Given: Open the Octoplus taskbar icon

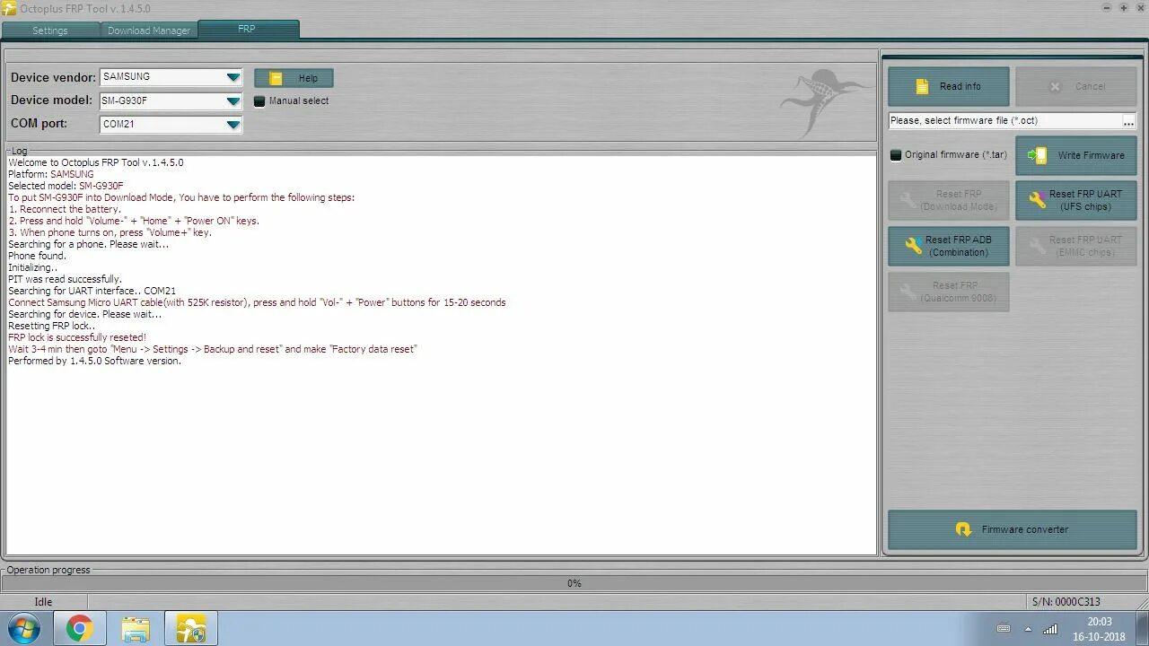Looking at the screenshot, I should click(191, 629).
